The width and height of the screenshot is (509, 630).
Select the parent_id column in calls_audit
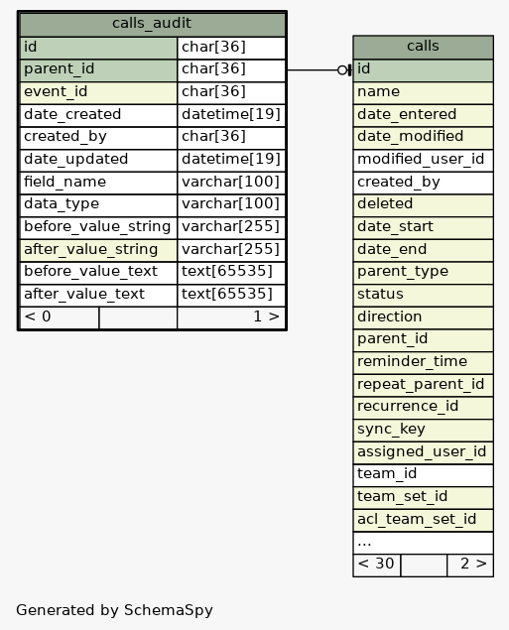pos(98,70)
